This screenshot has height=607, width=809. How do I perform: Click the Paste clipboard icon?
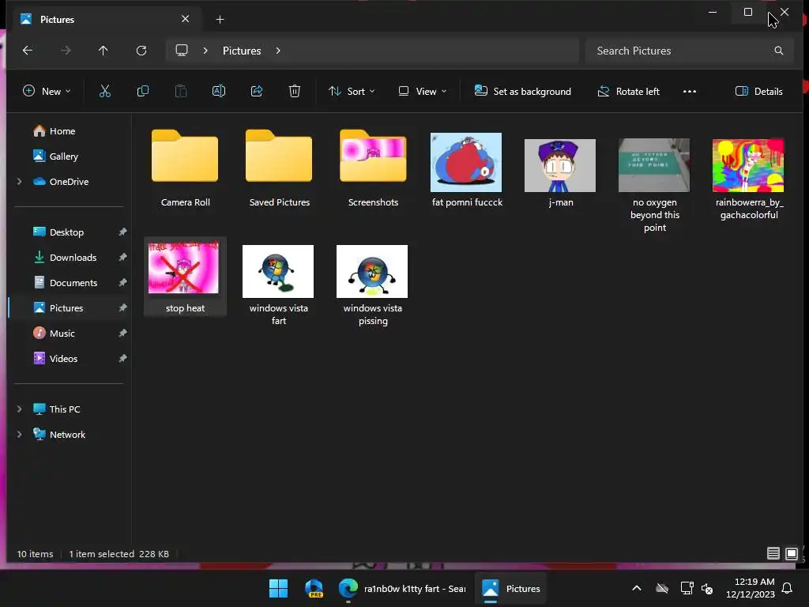point(181,92)
